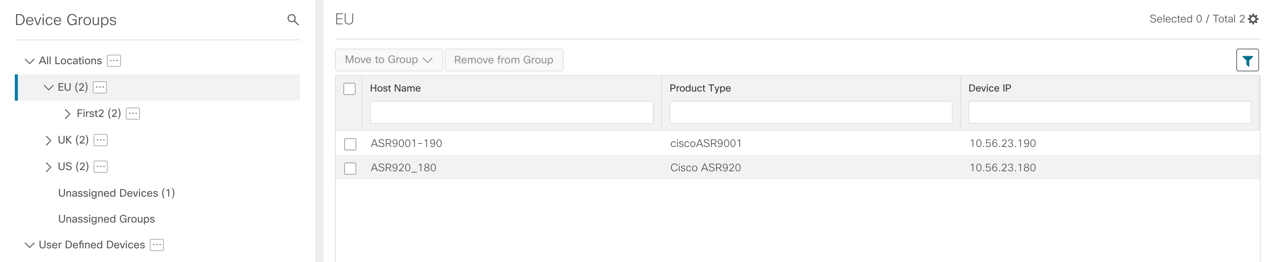
Task: Open the UK group ellipsis menu
Action: click(101, 140)
